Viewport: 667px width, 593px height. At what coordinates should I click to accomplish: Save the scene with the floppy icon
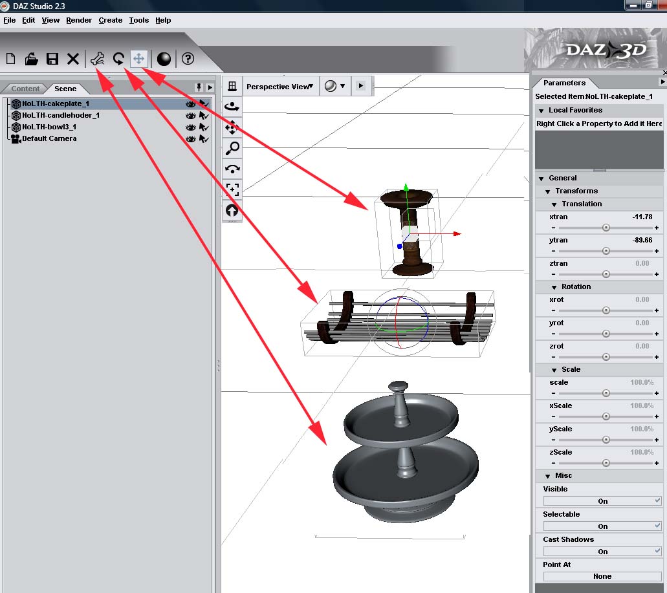coord(52,59)
